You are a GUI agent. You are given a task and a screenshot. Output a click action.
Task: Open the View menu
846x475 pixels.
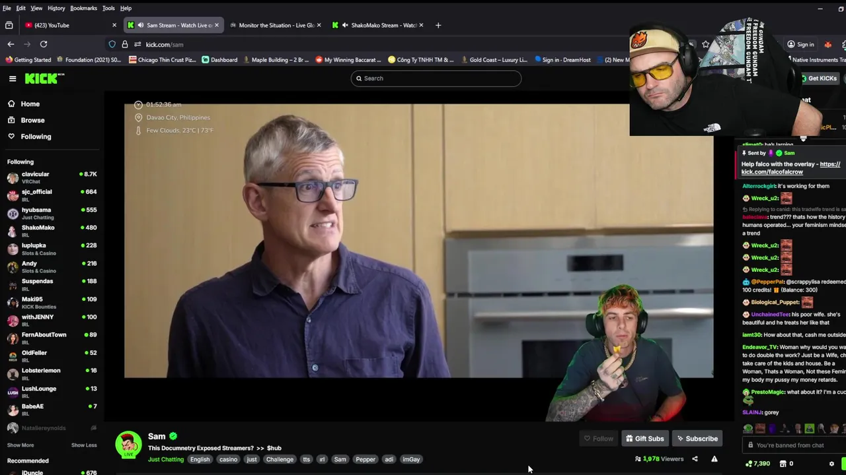click(x=36, y=8)
